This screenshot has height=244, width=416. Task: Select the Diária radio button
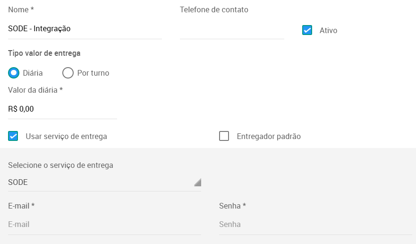tap(14, 73)
